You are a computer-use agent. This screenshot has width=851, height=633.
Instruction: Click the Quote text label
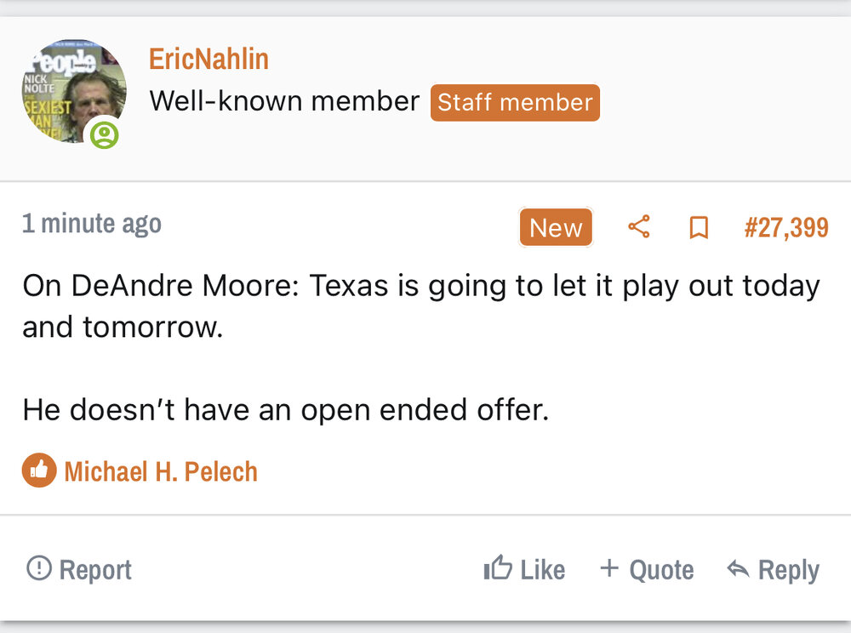(661, 570)
